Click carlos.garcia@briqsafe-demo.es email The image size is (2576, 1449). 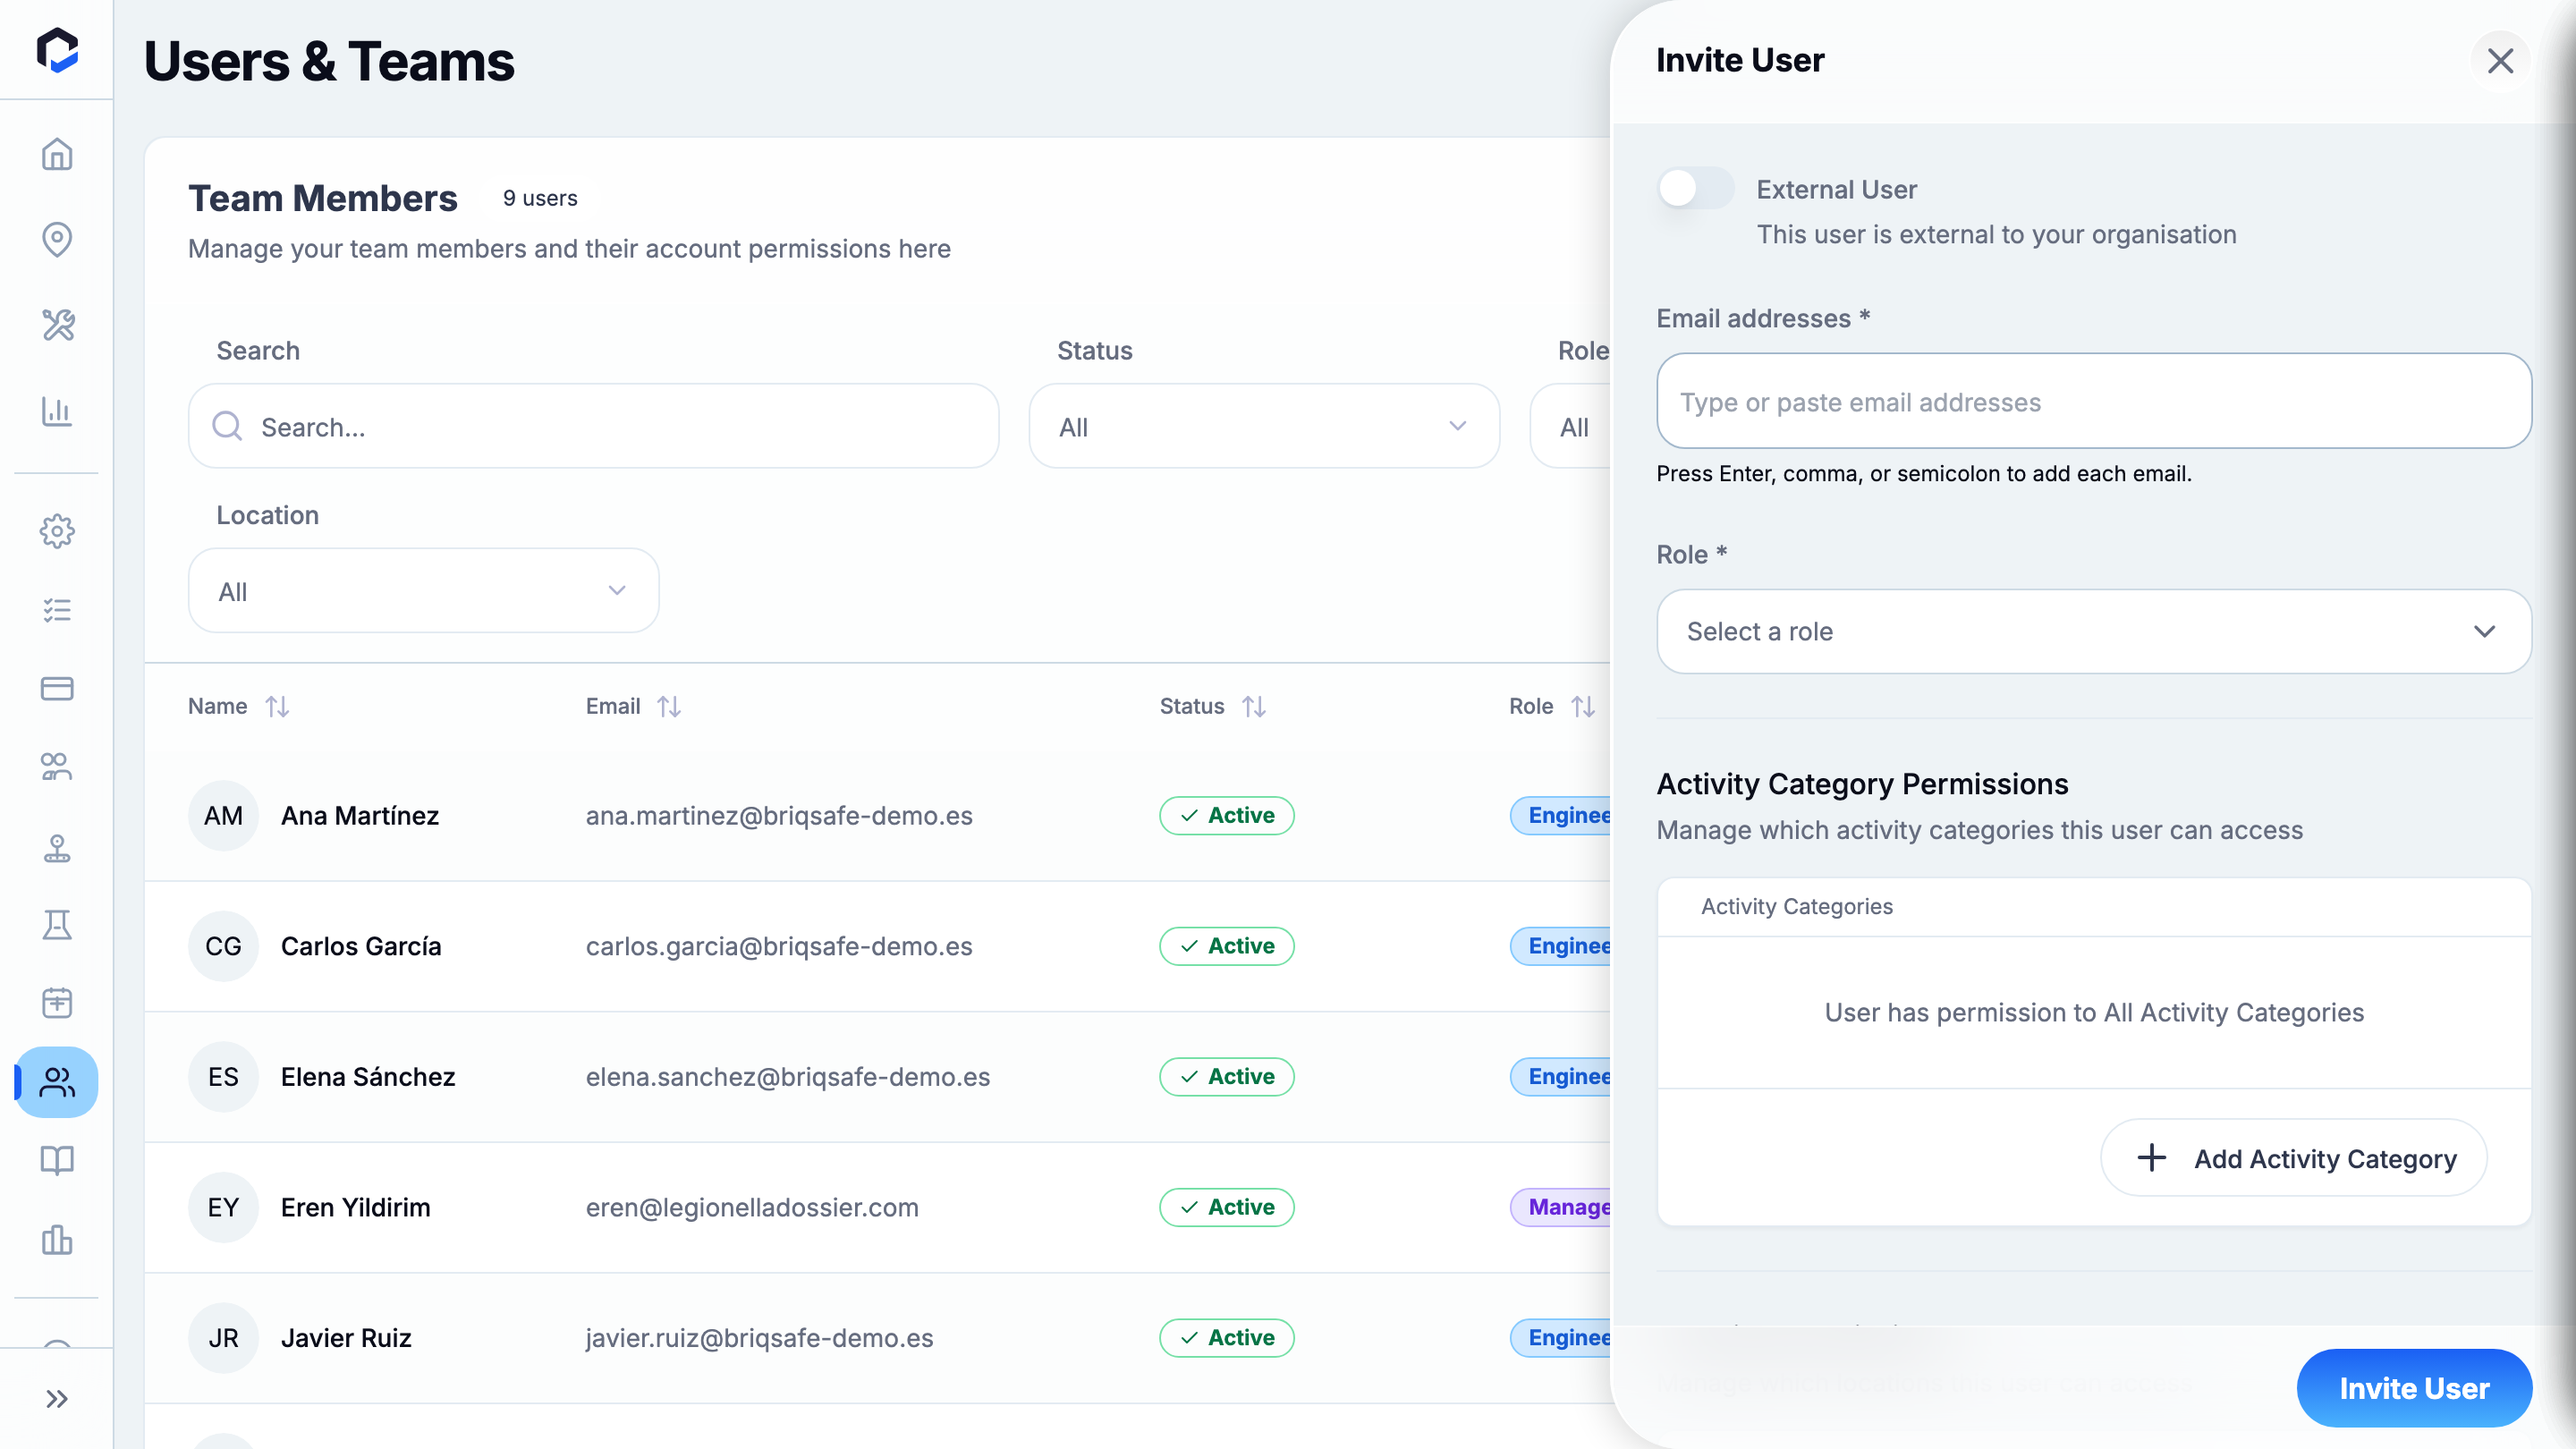pyautogui.click(x=779, y=946)
